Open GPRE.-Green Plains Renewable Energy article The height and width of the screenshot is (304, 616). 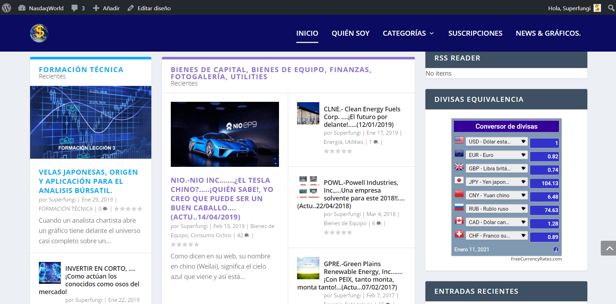(350, 275)
